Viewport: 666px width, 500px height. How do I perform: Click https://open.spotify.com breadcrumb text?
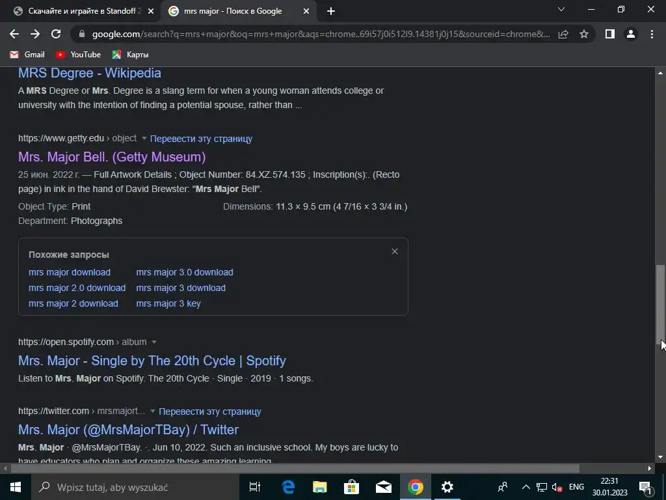pos(66,342)
